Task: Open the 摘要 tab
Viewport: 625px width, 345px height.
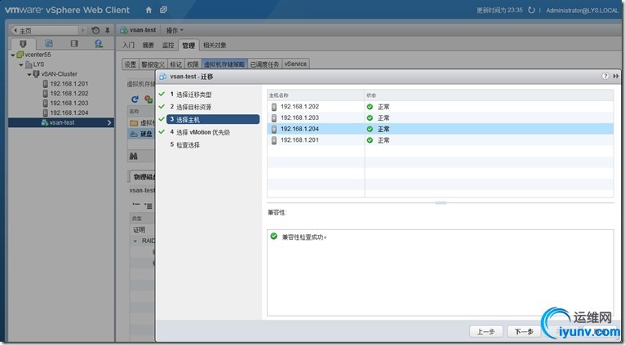Action: pos(148,45)
